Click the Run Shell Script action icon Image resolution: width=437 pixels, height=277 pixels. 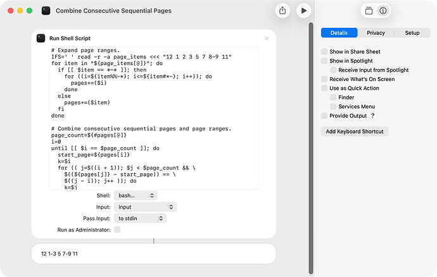coord(41,38)
